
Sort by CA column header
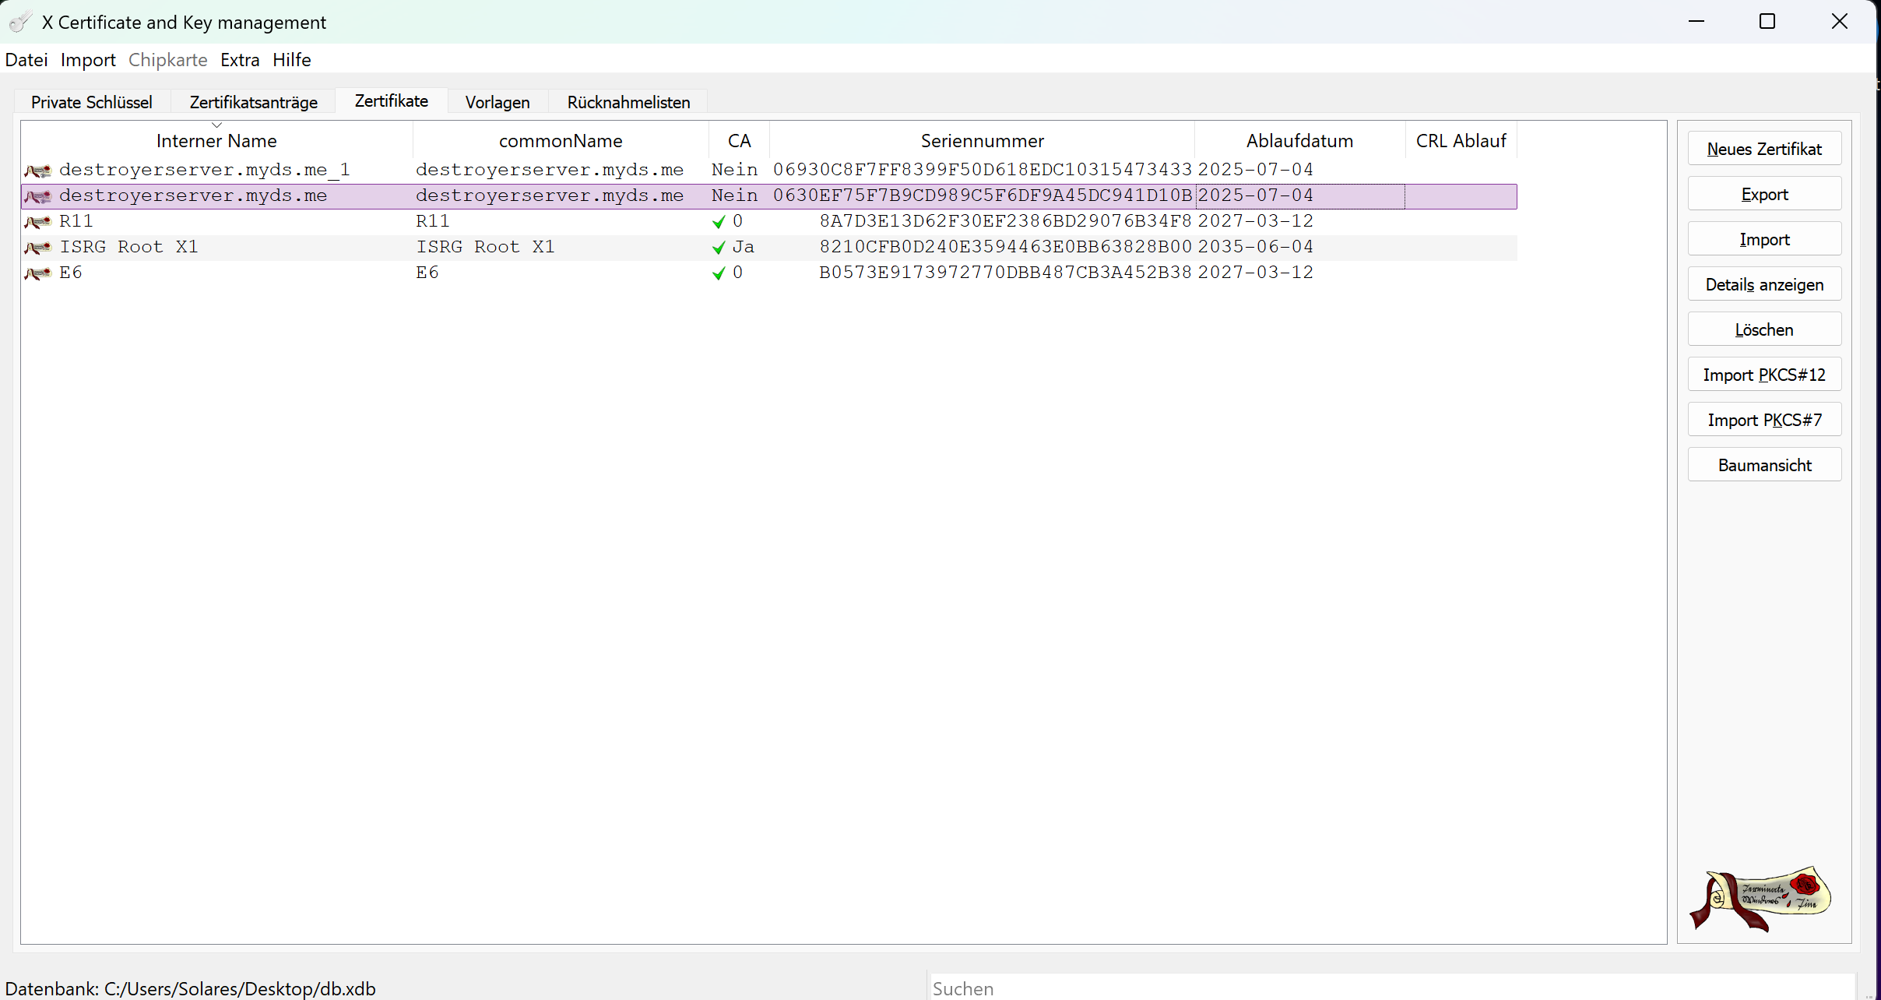coord(740,141)
